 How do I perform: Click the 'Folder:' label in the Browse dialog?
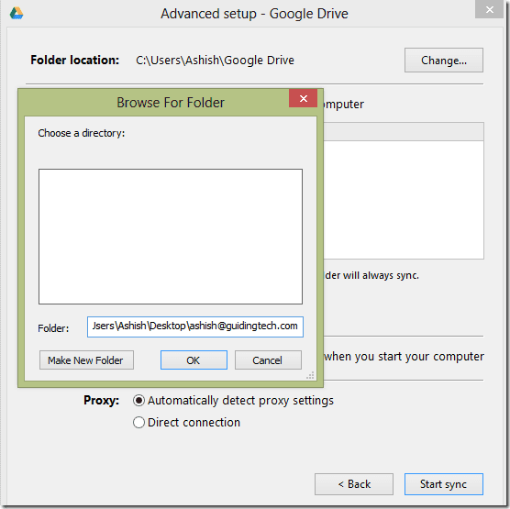click(53, 328)
